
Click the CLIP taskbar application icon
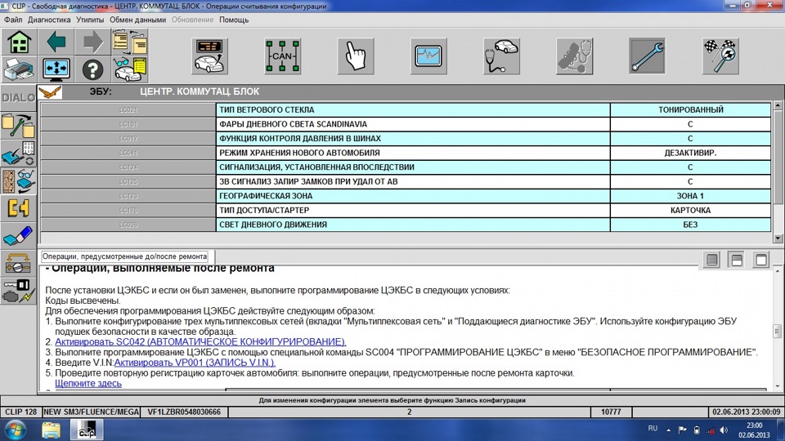pos(87,430)
